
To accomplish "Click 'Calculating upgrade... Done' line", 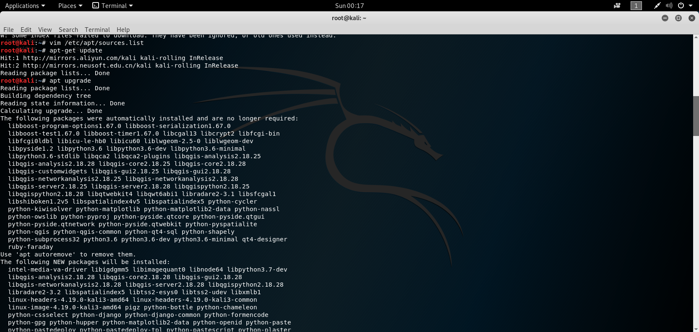I will [51, 111].
